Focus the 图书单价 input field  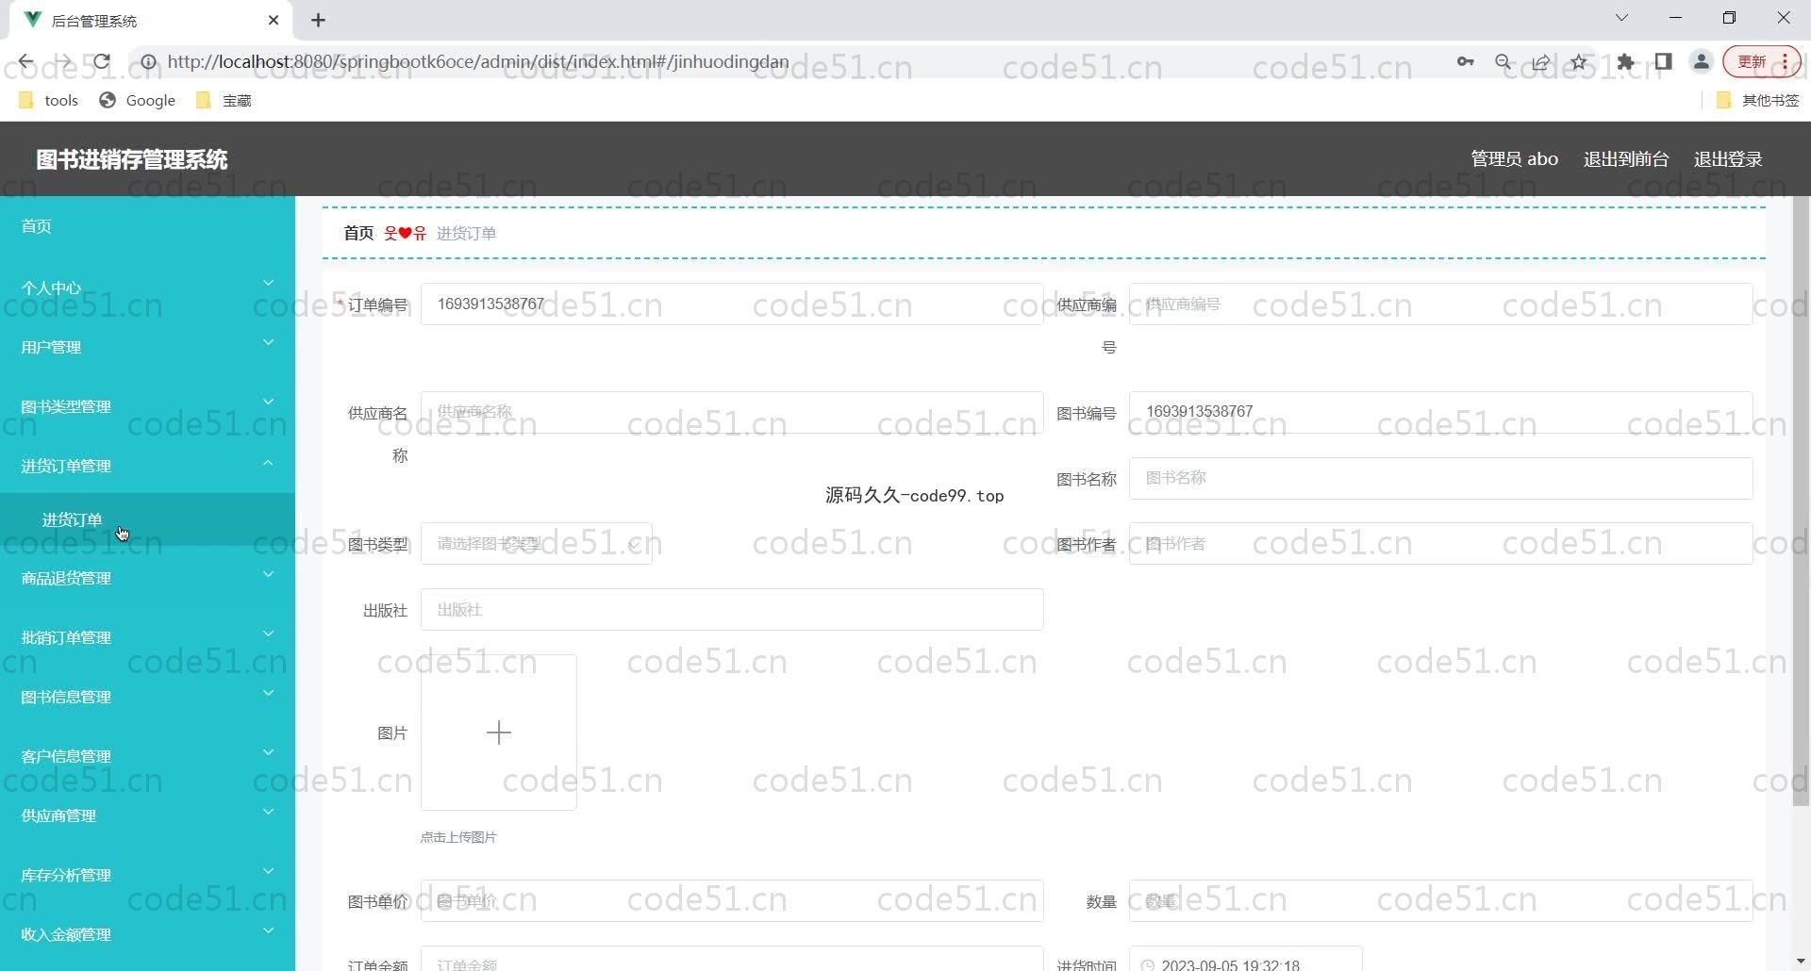tap(732, 901)
